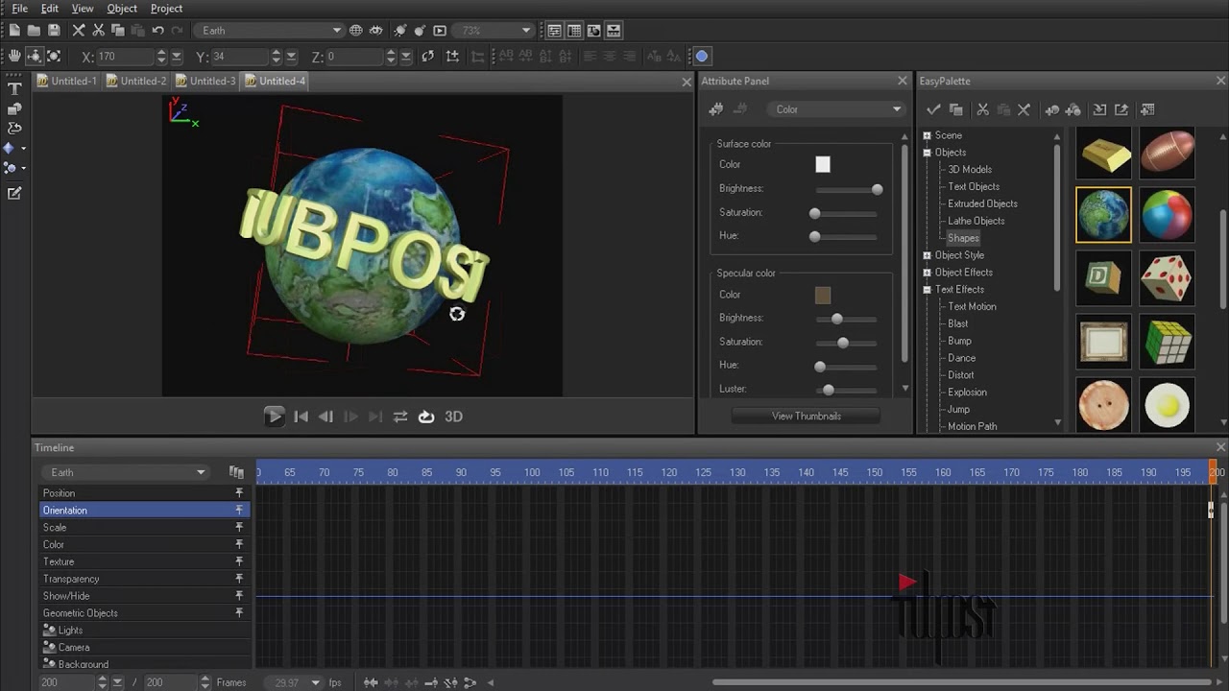The image size is (1229, 691).
Task: Toggle the pin on the Texture track
Action: coord(239,562)
